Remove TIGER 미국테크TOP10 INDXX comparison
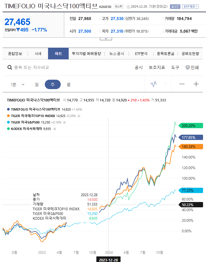The width and height of the screenshot is (206, 262). pyautogui.click(x=79, y=116)
